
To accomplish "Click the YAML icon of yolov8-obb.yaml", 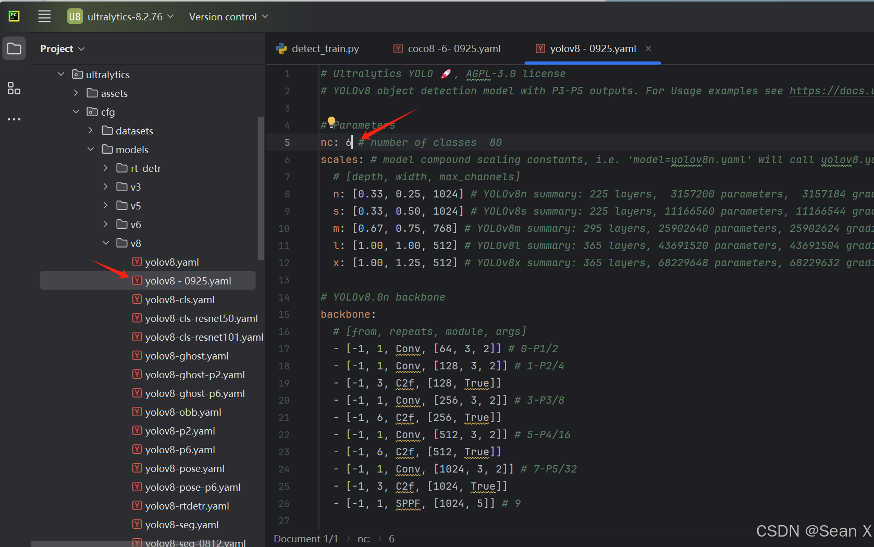I will point(137,412).
